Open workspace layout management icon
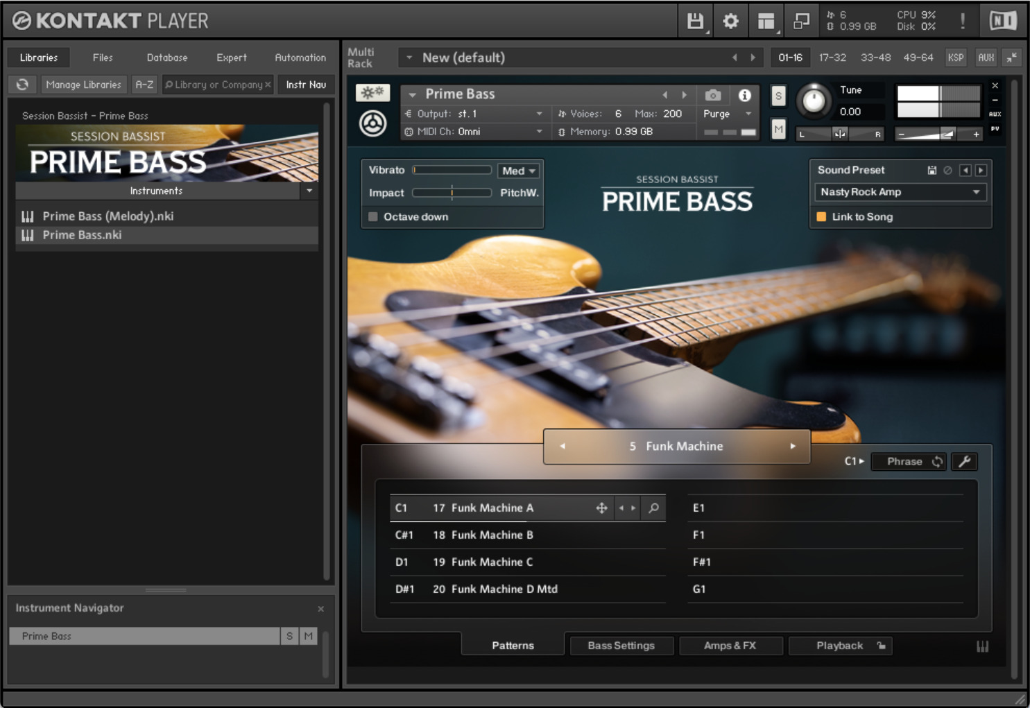Viewport: 1030px width, 708px height. click(766, 21)
